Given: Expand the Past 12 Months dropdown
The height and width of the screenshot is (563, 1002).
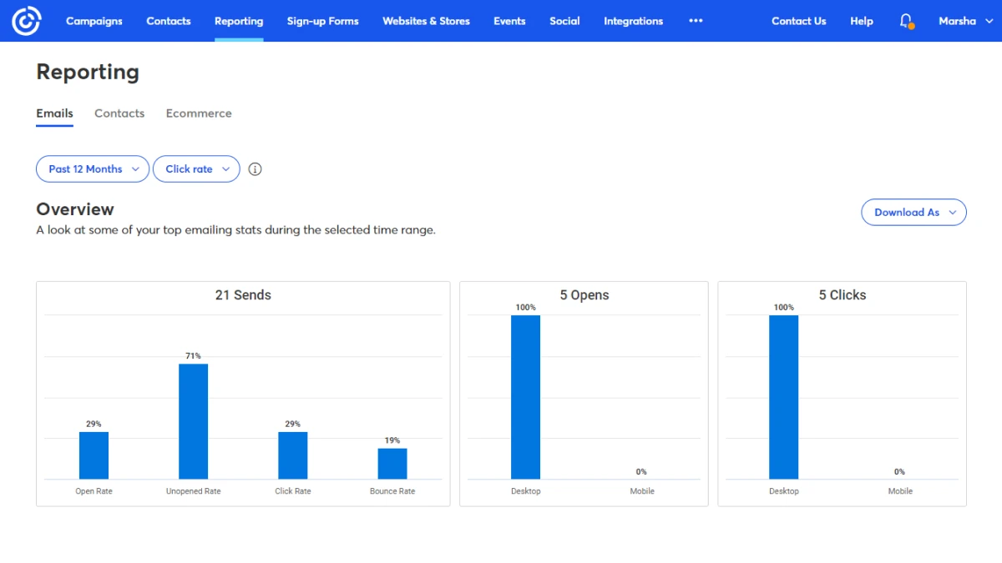Looking at the screenshot, I should pos(93,169).
